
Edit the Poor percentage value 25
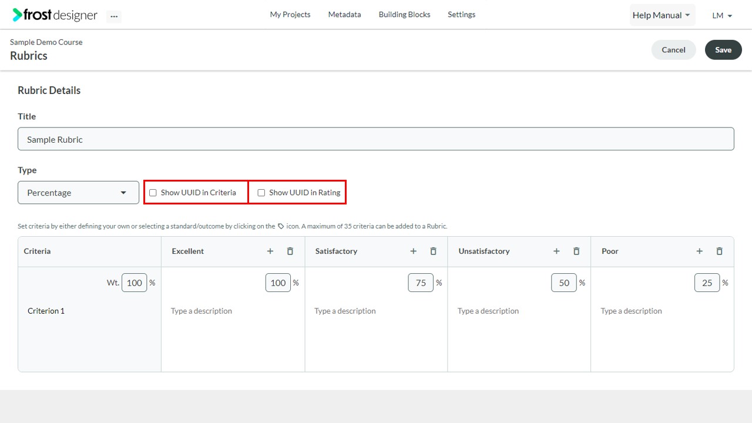707,283
